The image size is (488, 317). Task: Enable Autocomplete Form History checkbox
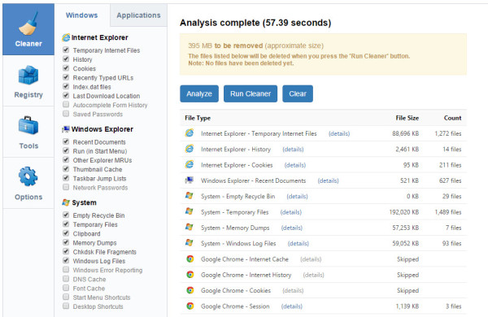pyautogui.click(x=66, y=105)
